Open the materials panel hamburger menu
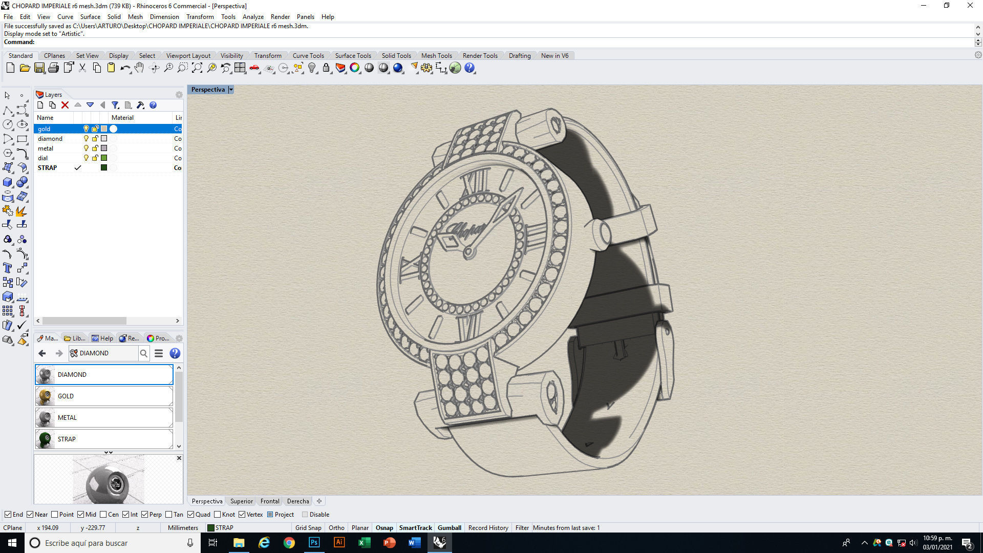 point(159,353)
